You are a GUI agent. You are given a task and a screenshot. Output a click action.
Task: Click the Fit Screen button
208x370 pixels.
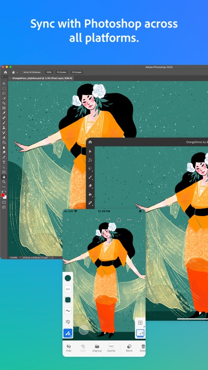(x=61, y=72)
